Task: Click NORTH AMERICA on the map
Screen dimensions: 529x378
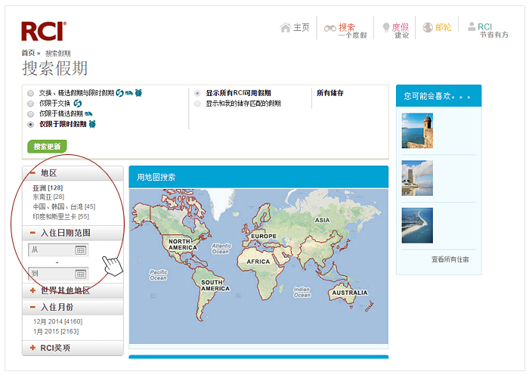Action: point(183,245)
